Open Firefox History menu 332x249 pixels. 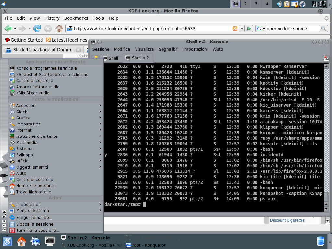click(x=52, y=18)
